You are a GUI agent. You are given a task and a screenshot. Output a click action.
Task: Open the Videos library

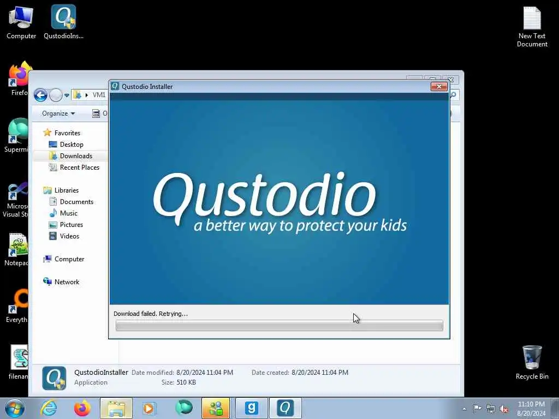click(69, 236)
